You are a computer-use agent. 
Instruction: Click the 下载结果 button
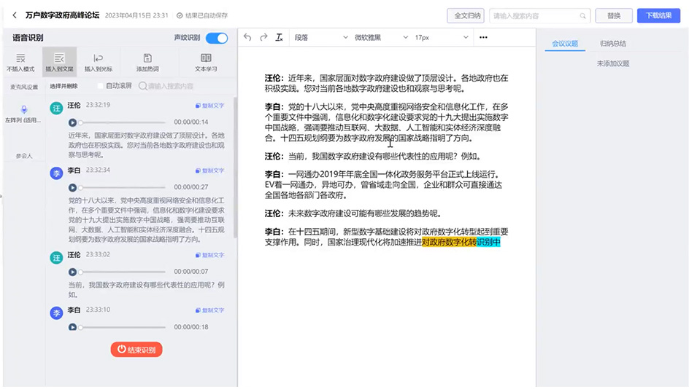tap(658, 16)
